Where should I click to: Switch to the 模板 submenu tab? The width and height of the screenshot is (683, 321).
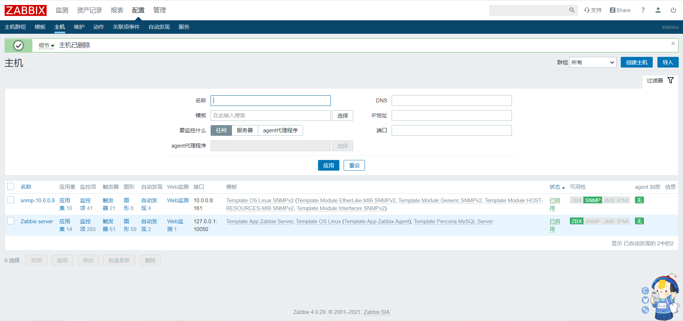(40, 27)
